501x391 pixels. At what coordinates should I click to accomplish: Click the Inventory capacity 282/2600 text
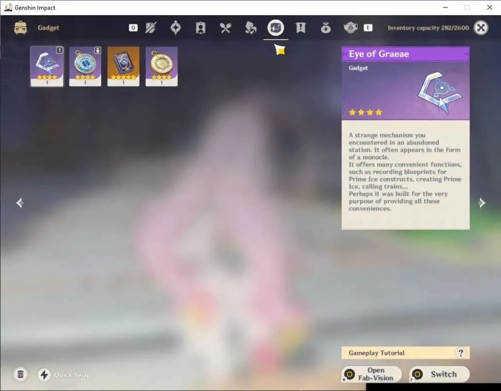coord(428,28)
